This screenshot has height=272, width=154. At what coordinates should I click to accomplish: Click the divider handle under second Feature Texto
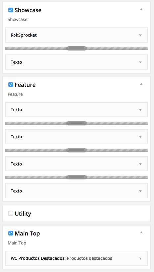77,150
